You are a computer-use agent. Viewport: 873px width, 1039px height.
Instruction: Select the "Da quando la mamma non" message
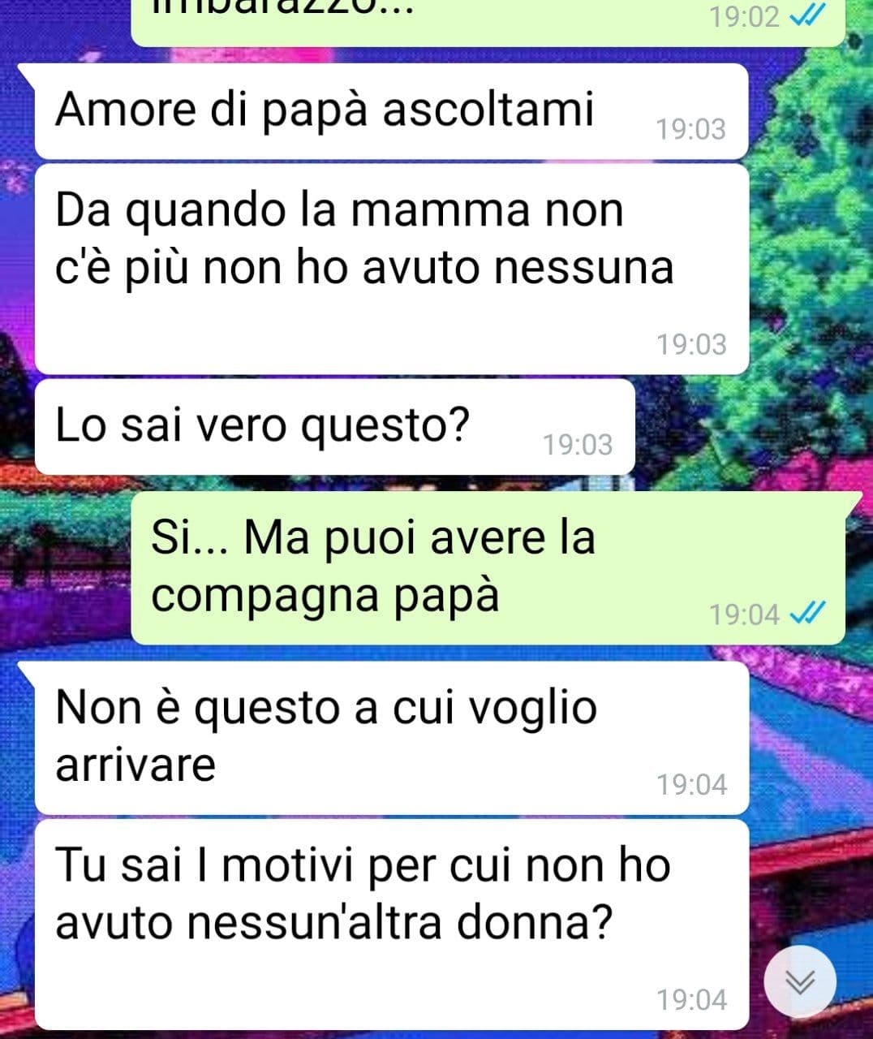(391, 269)
